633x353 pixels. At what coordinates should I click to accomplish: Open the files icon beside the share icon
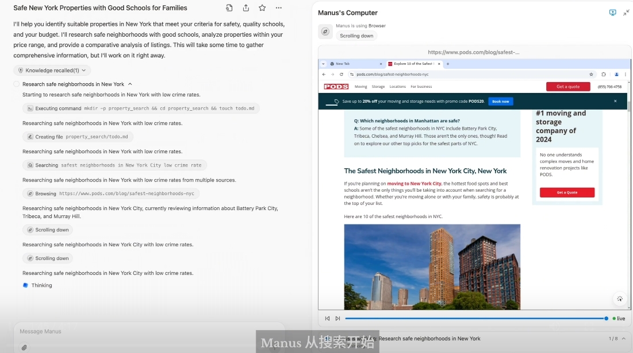click(x=229, y=8)
